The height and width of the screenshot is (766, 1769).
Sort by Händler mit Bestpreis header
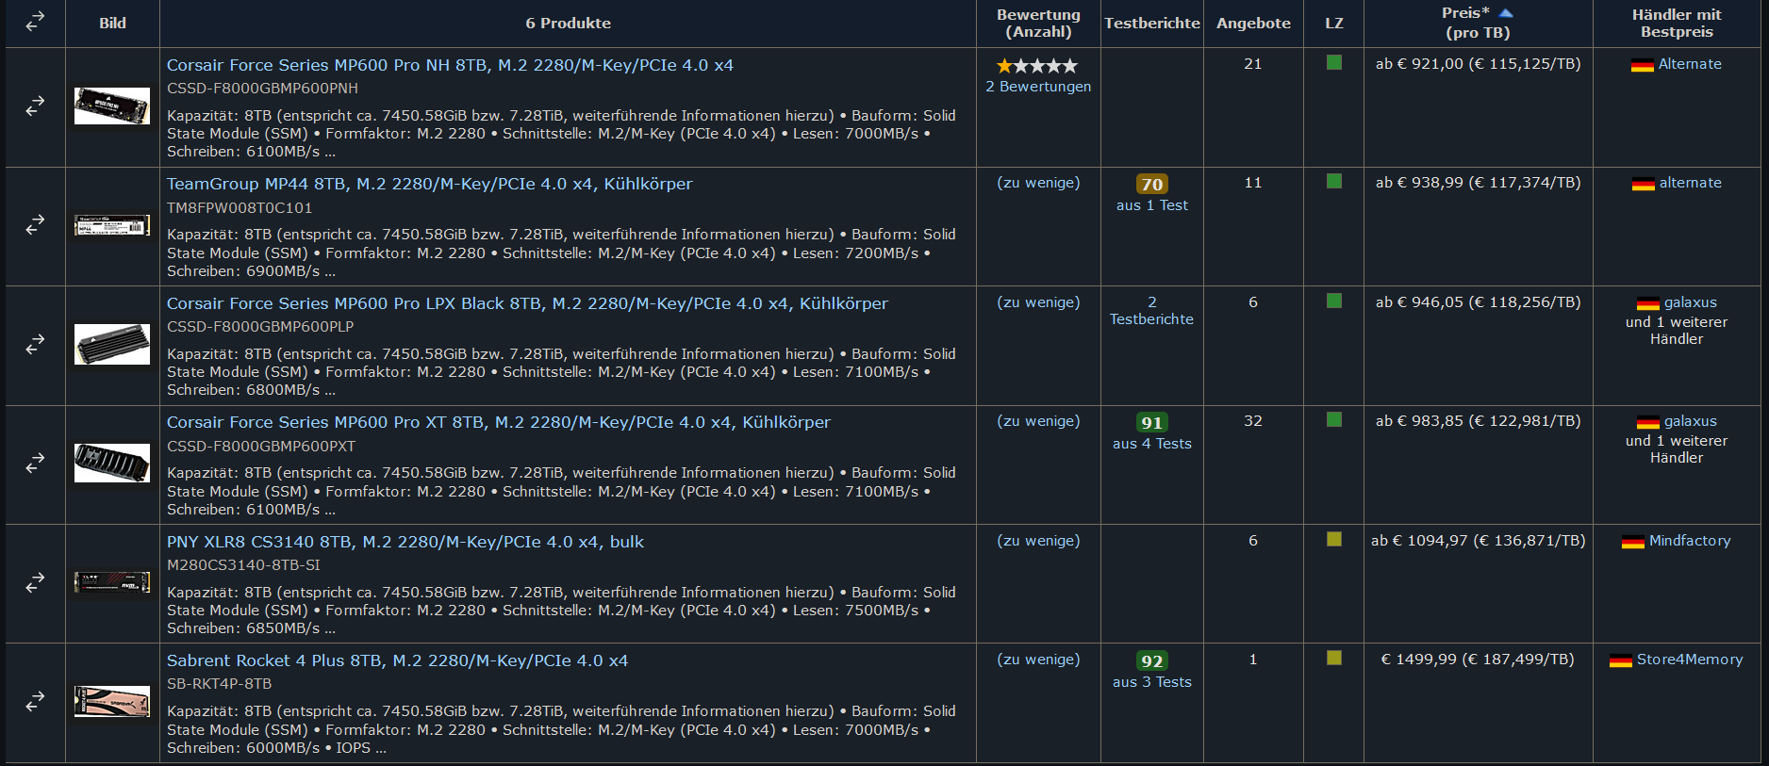[x=1677, y=24]
